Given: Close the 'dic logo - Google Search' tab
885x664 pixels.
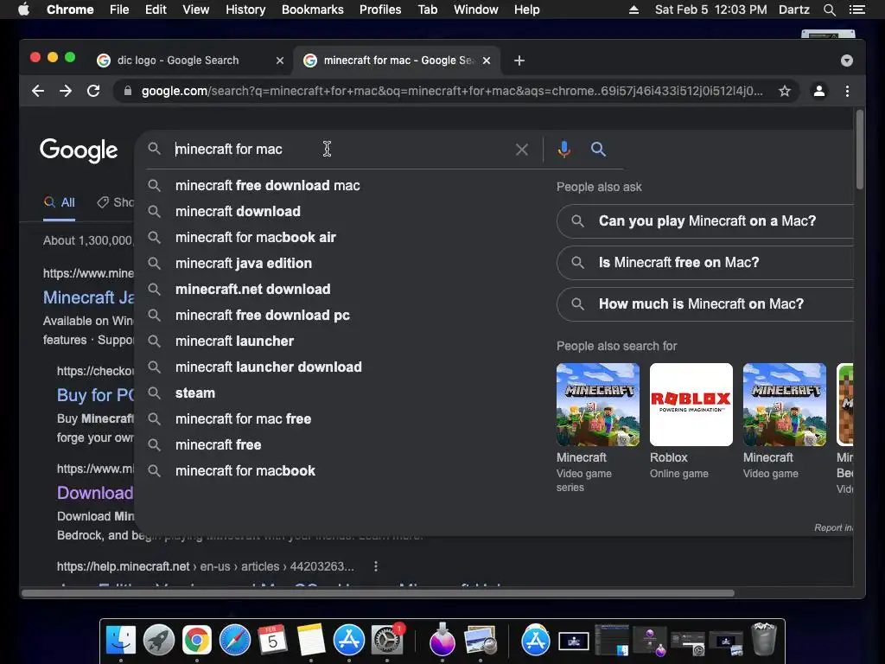Looking at the screenshot, I should click(279, 61).
